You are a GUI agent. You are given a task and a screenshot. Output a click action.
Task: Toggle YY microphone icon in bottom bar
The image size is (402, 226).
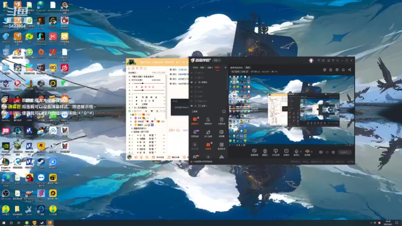[x=141, y=157]
